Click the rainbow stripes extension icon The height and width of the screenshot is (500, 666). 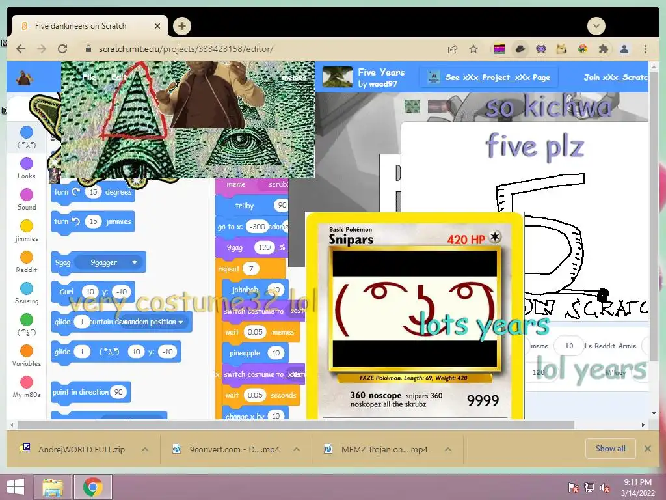click(499, 49)
